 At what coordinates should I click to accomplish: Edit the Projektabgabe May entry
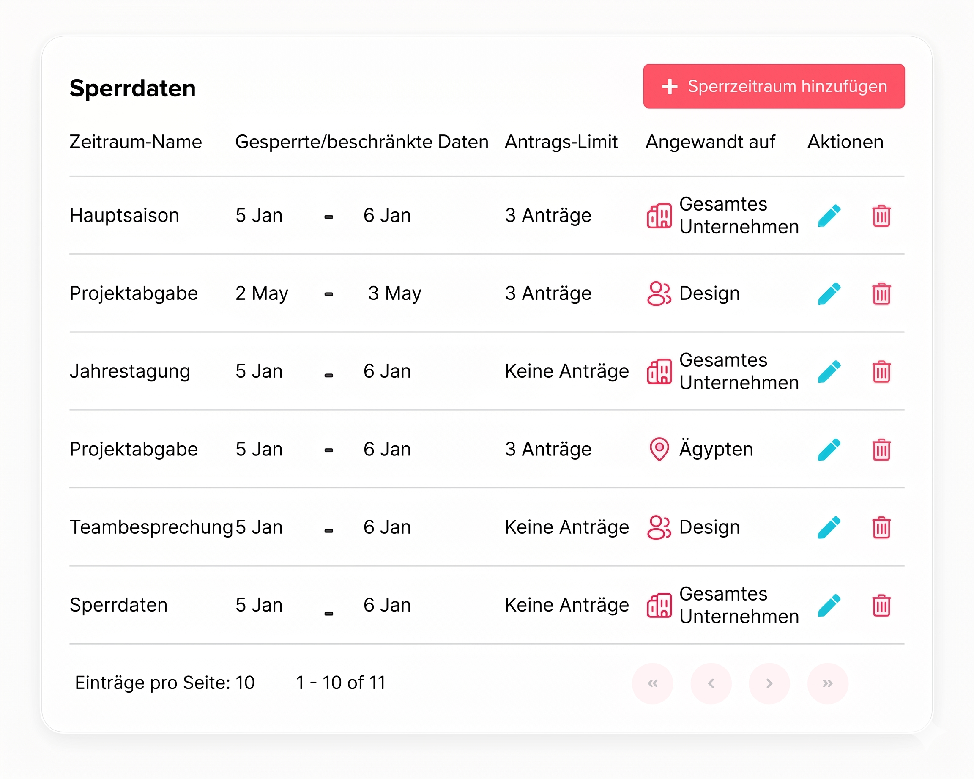[829, 293]
